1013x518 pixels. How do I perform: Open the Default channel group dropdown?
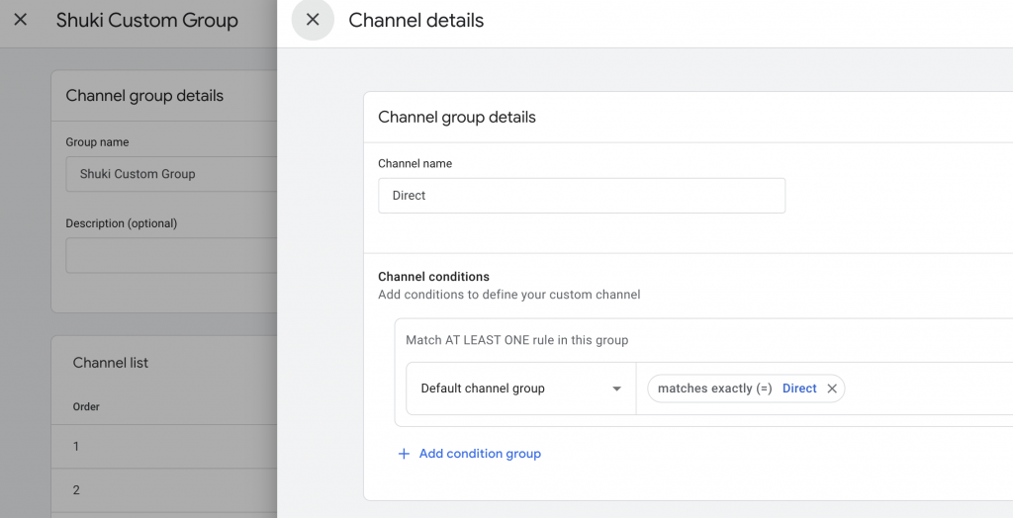click(520, 388)
